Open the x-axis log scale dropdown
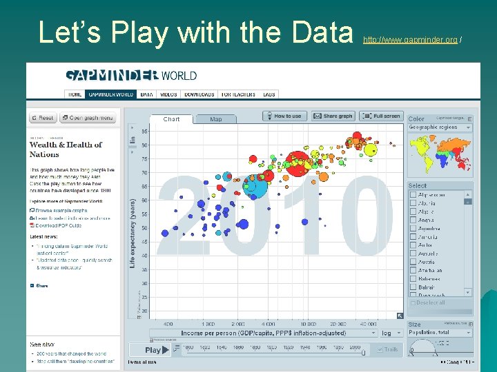 391,333
